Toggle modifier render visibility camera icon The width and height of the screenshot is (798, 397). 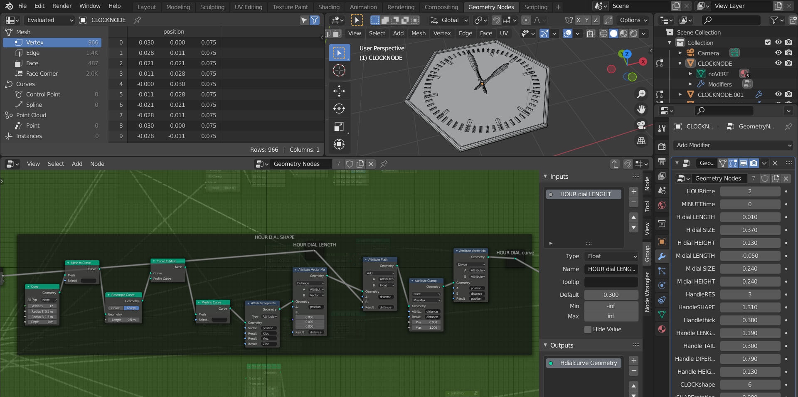point(754,163)
